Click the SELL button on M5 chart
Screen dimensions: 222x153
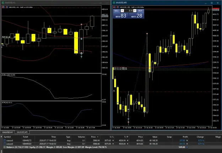117,11
